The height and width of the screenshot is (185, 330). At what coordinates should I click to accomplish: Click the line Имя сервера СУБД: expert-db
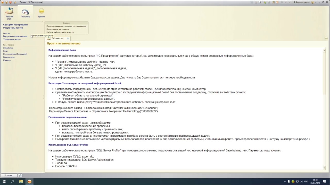(x=75, y=156)
